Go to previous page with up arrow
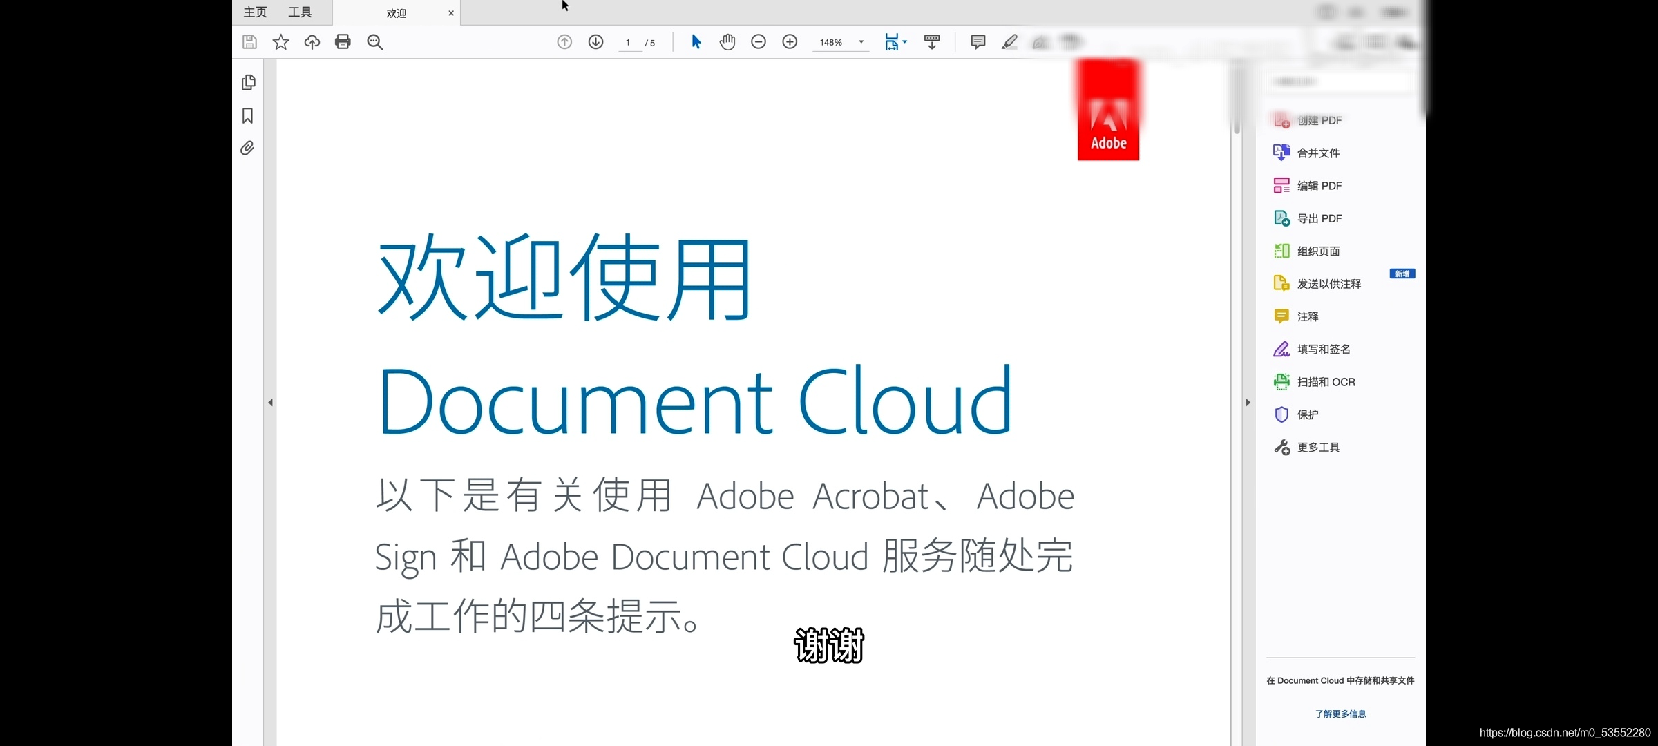The image size is (1658, 746). tap(564, 42)
